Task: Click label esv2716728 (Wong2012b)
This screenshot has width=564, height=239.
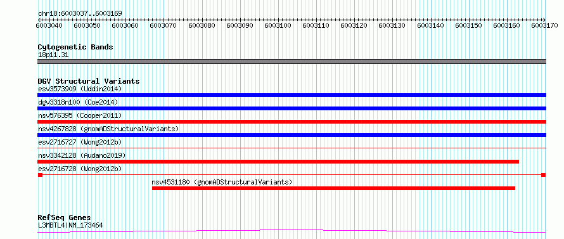Action: pos(80,169)
